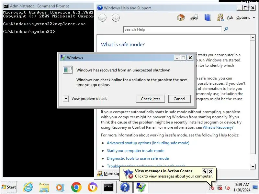Click the orange circular browser taskbar icon
Screen dimensions: 259x194
click(x=92, y=187)
